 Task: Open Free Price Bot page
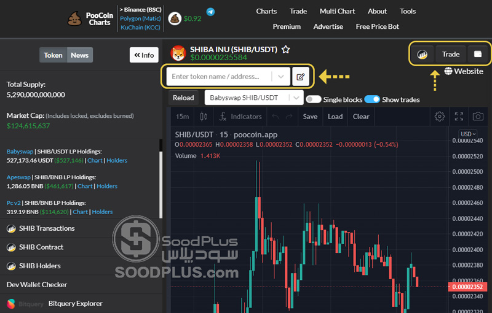378,26
